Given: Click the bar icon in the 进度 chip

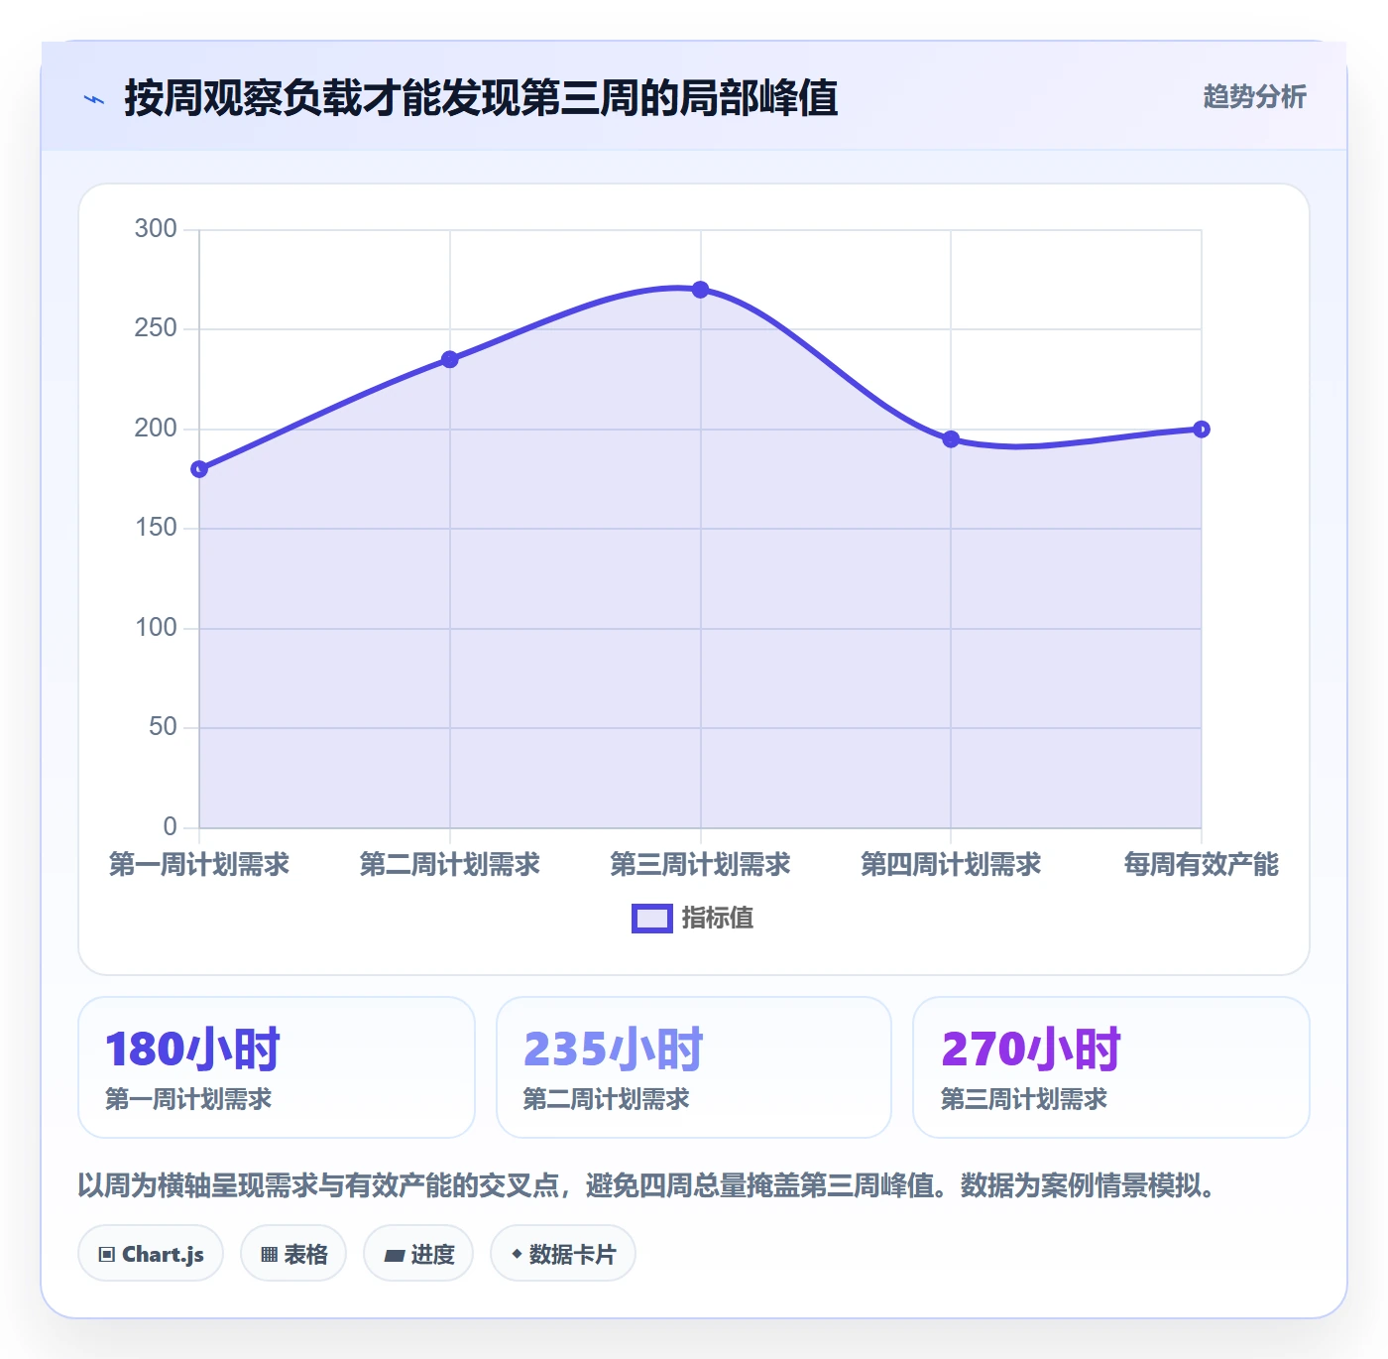Looking at the screenshot, I should [x=395, y=1256].
